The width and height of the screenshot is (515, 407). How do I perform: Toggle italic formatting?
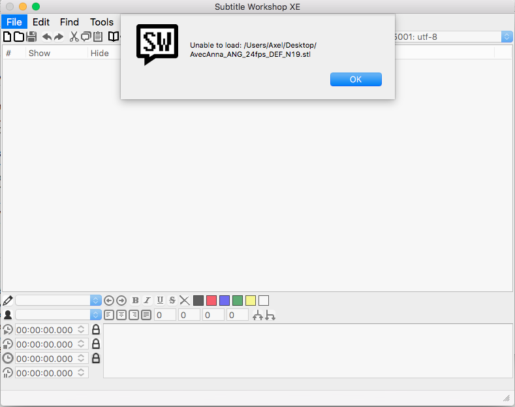(x=148, y=301)
